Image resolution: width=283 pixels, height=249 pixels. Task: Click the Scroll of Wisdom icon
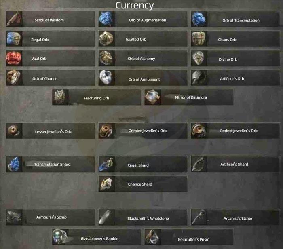[14, 19]
